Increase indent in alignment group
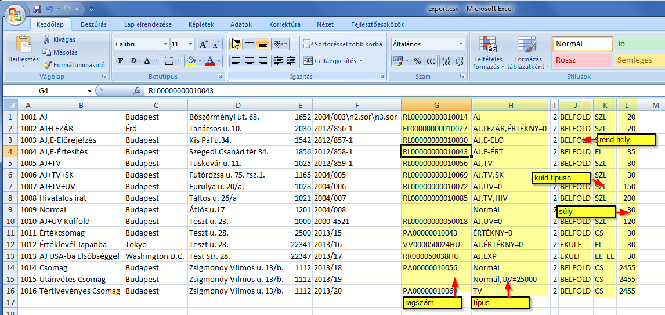 point(291,61)
